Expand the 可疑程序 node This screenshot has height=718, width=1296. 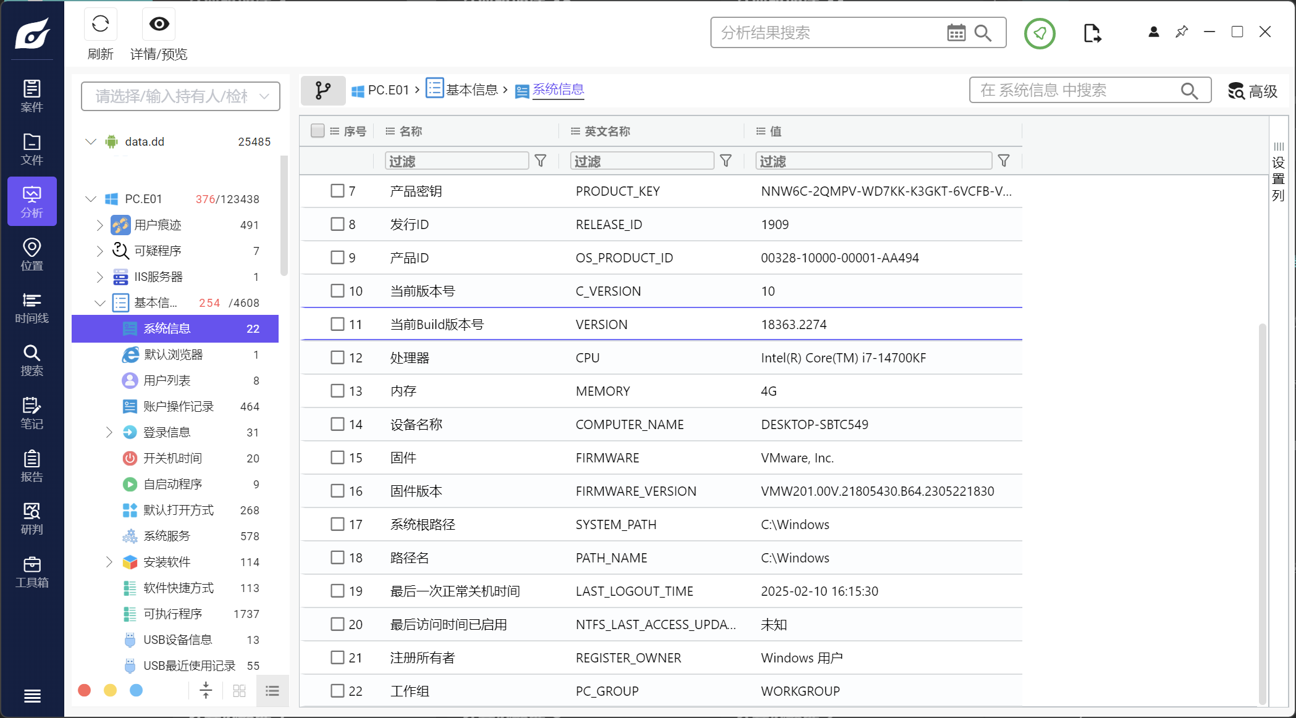click(x=99, y=251)
